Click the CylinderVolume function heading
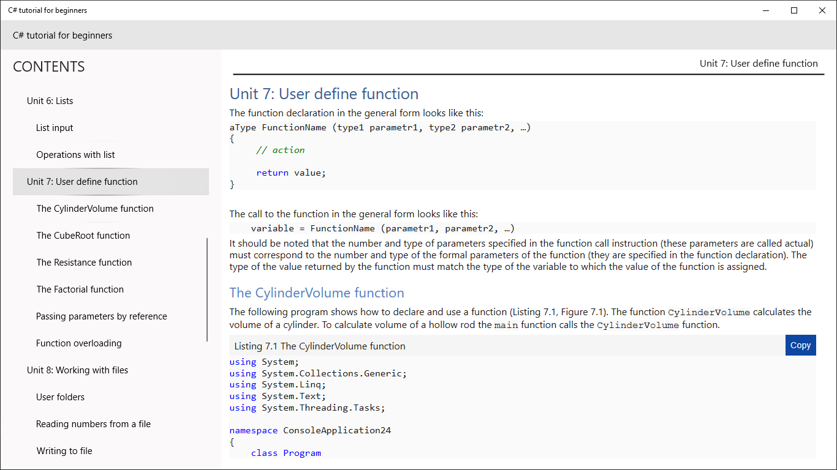Image resolution: width=837 pixels, height=470 pixels. tap(317, 293)
